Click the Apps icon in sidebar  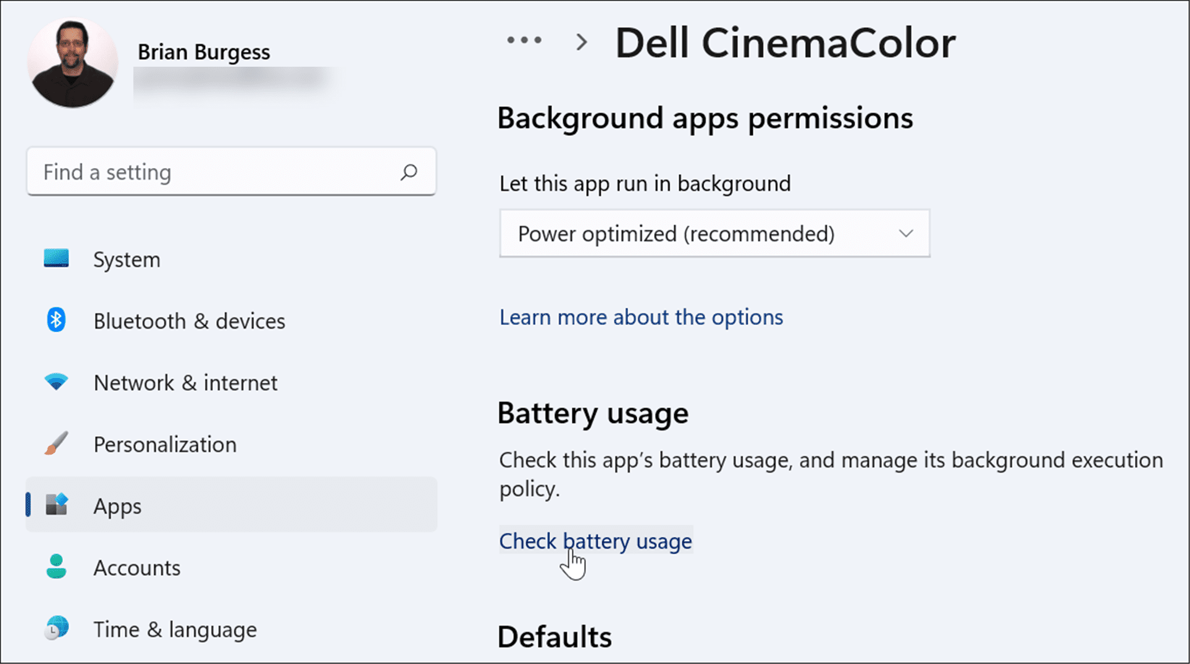click(56, 505)
